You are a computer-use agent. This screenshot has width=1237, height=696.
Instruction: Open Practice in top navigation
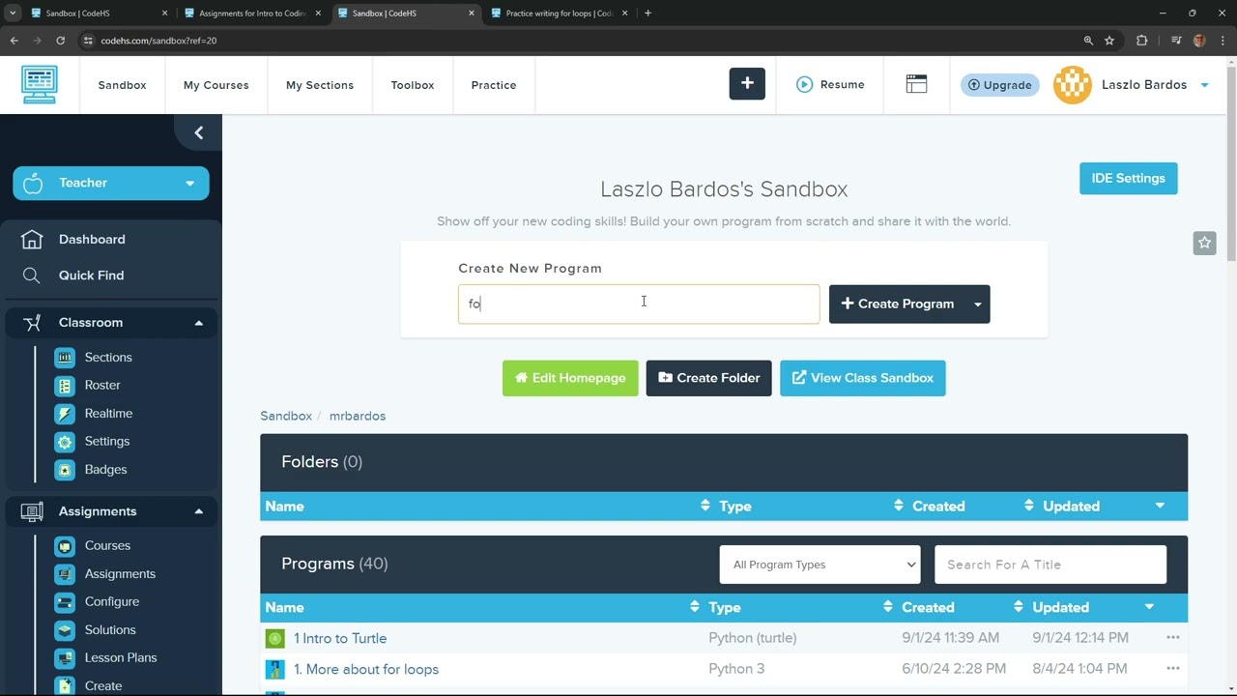click(x=494, y=85)
